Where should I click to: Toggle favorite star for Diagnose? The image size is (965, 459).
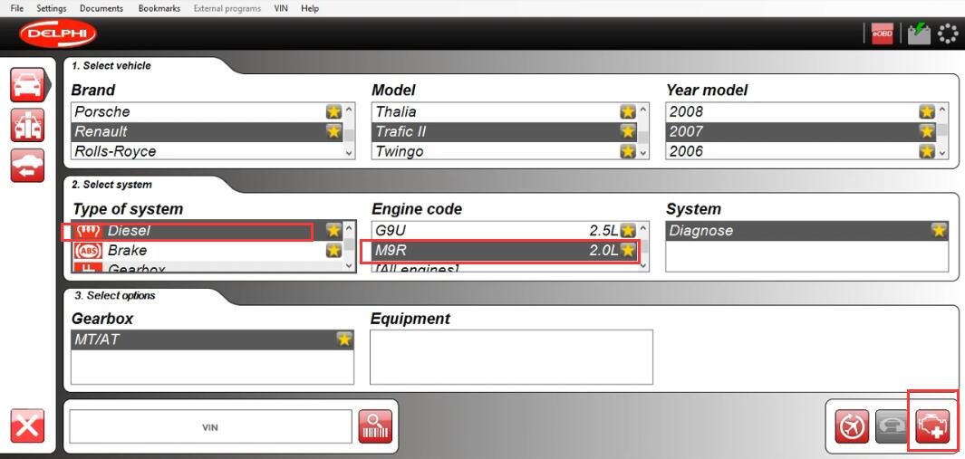tap(939, 231)
